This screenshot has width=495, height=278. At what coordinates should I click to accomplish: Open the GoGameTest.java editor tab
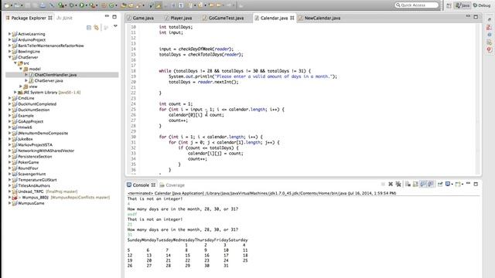point(224,18)
